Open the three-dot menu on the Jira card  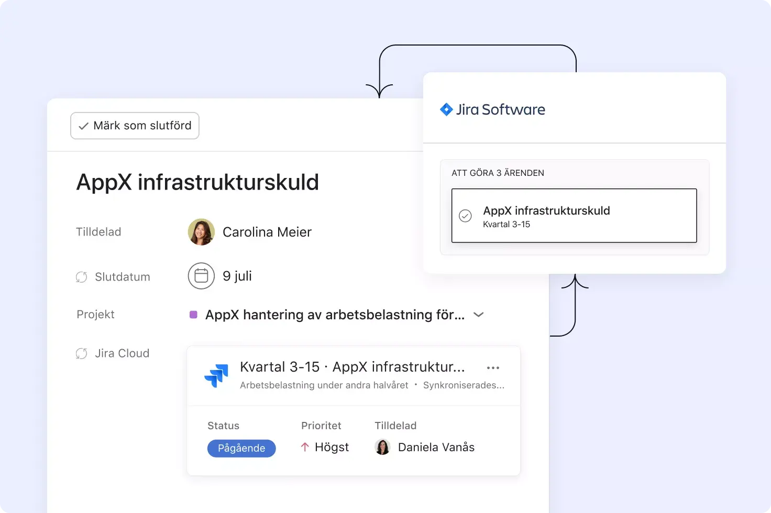pos(493,367)
